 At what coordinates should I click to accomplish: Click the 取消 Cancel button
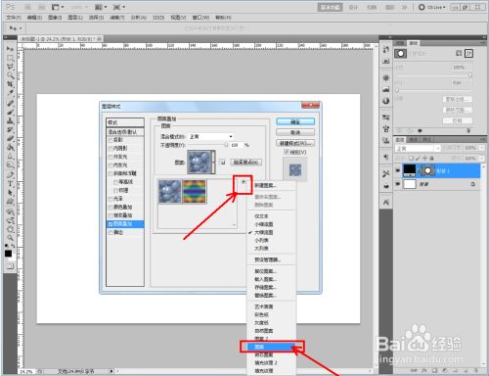pyautogui.click(x=295, y=132)
